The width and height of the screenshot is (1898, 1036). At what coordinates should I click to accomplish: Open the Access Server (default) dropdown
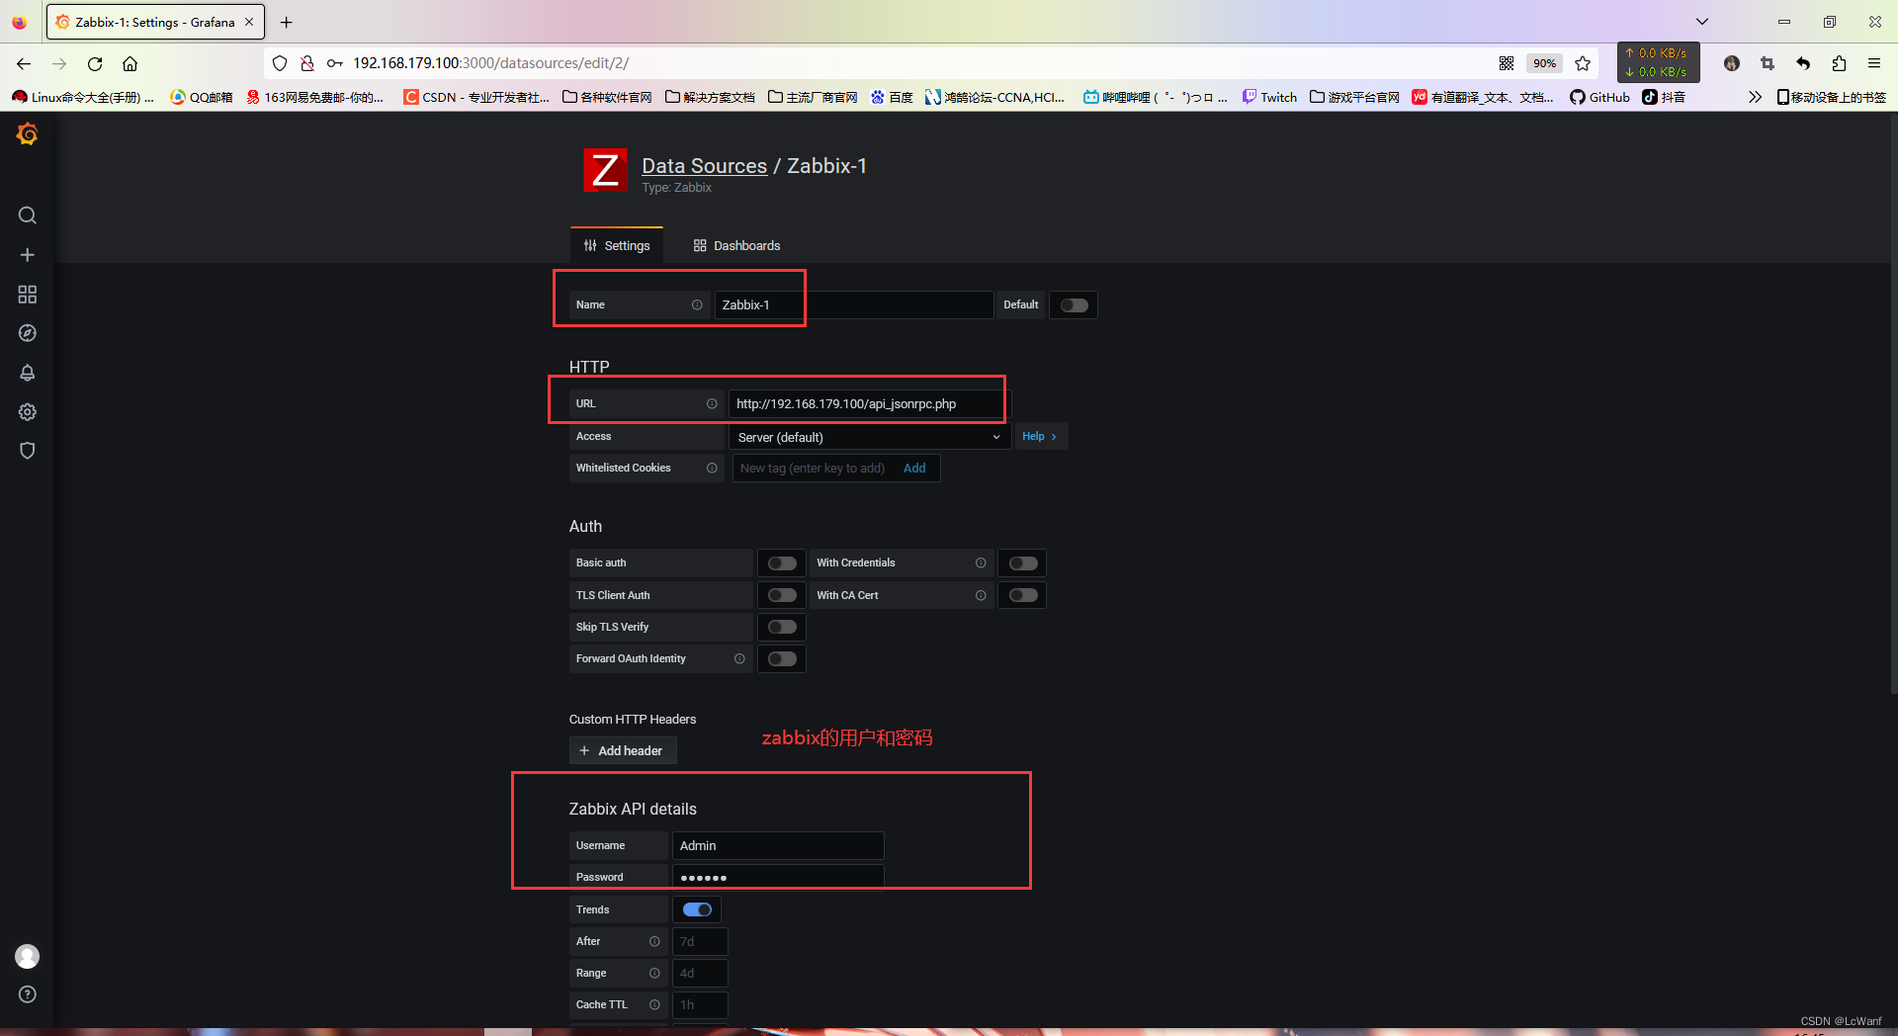(x=869, y=437)
